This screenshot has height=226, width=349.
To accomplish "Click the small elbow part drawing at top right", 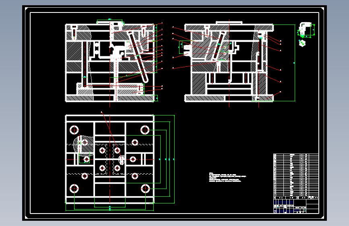I will pyautogui.click(x=306, y=29).
